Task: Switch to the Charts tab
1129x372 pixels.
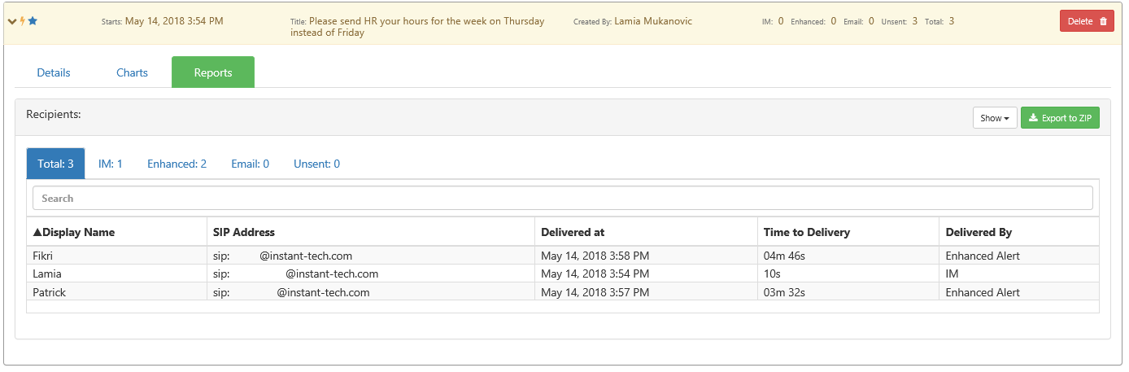Action: [x=132, y=72]
